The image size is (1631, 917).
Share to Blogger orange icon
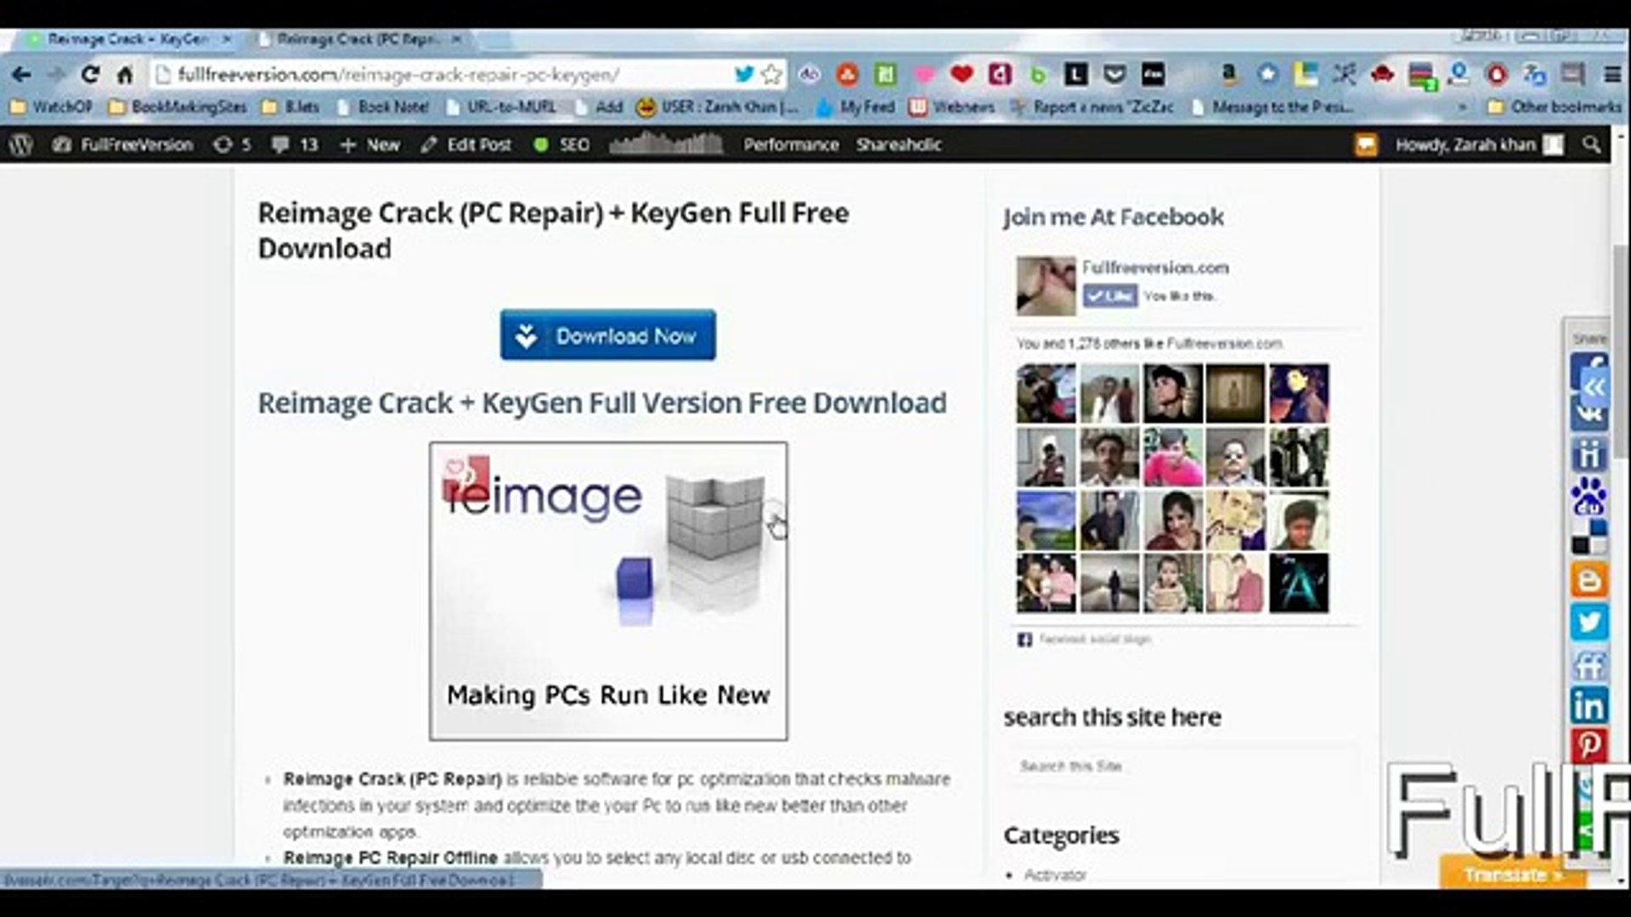1589,581
